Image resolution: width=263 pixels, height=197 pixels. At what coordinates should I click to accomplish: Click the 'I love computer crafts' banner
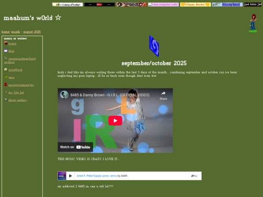coord(163,4)
